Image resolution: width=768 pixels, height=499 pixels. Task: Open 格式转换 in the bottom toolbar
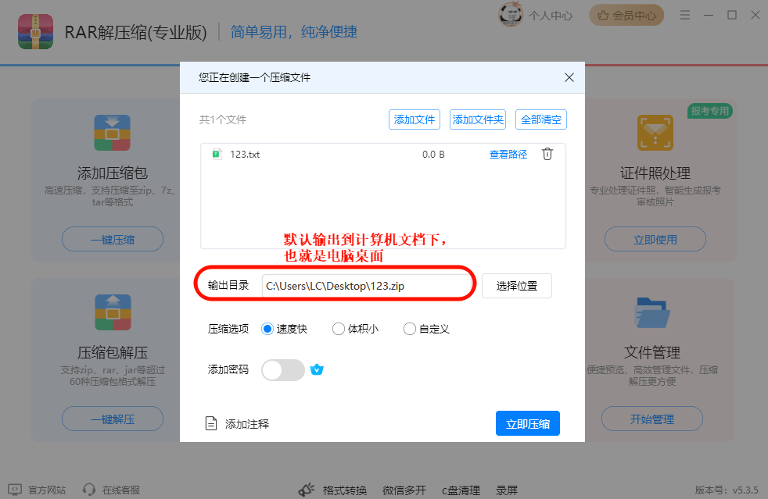pyautogui.click(x=346, y=490)
